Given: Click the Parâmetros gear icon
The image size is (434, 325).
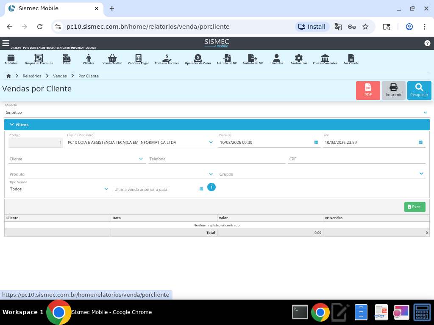Looking at the screenshot, I should point(299,59).
